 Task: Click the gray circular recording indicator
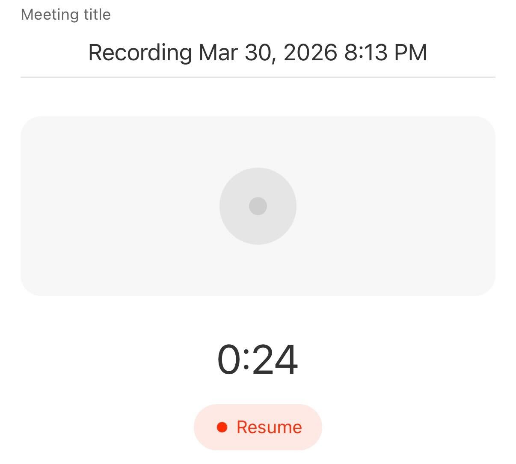pos(258,206)
